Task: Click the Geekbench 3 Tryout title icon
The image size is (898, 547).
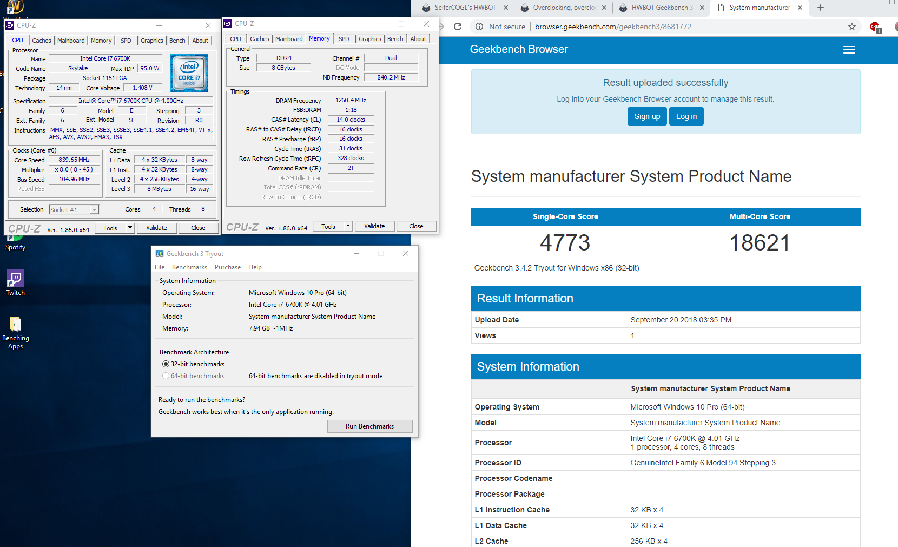Action: click(x=160, y=253)
